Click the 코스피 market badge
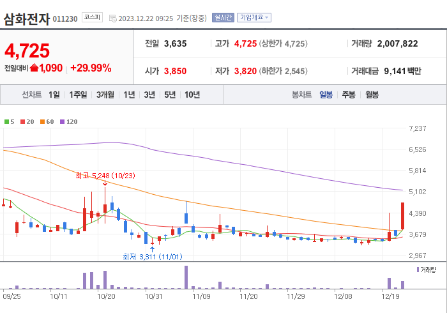This screenshot has width=447, height=313. (92, 17)
